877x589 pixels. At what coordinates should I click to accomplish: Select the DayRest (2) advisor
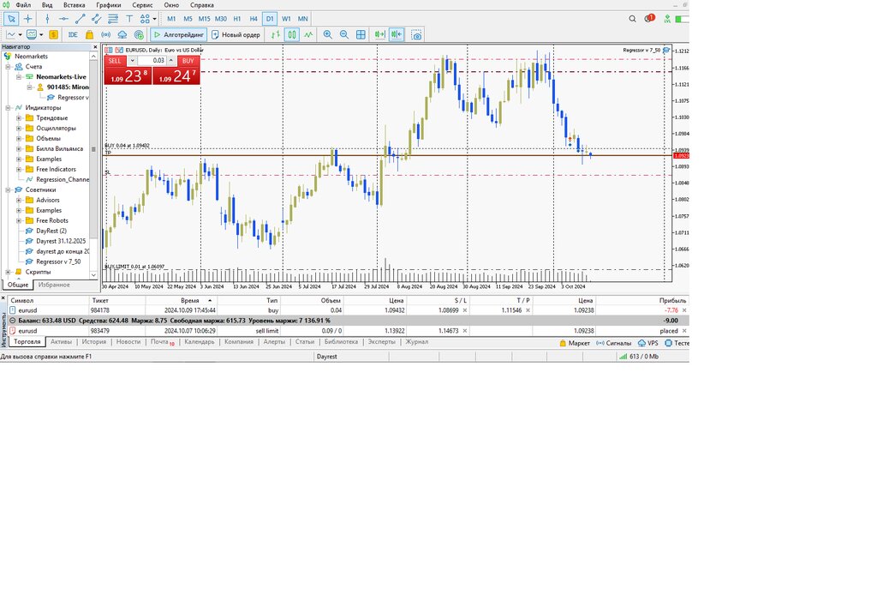pos(51,231)
